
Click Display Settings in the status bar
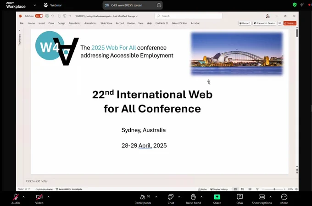[219, 189]
